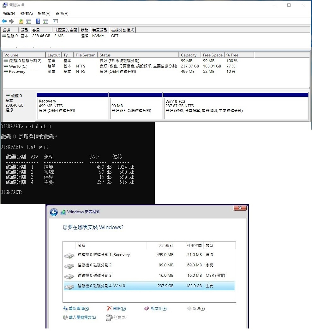Select 磁碟機 0 磁碟分割 1: Recovery row
Screen dimensions: 312x331
(x=149, y=255)
